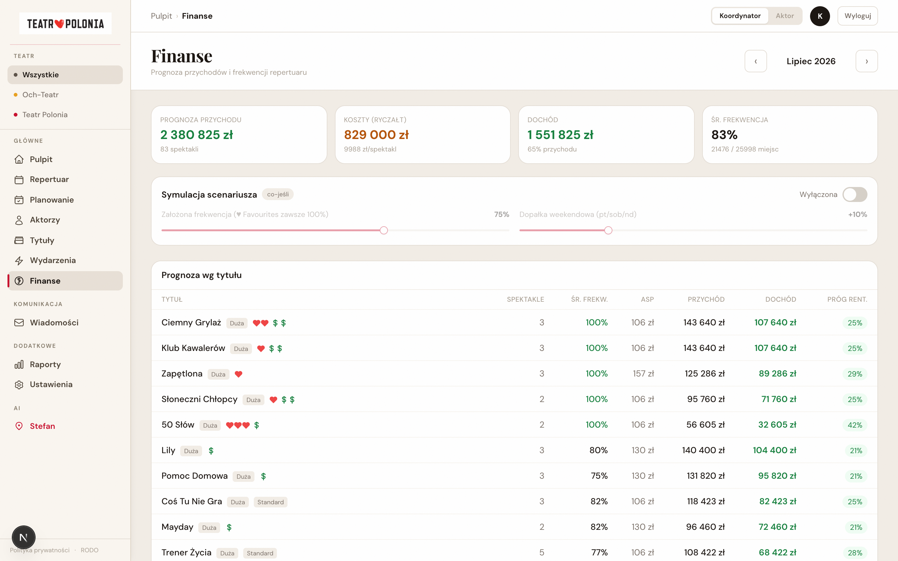Click the Standard tag on Coś Tu Nie Gra
The image size is (898, 561).
(x=271, y=502)
